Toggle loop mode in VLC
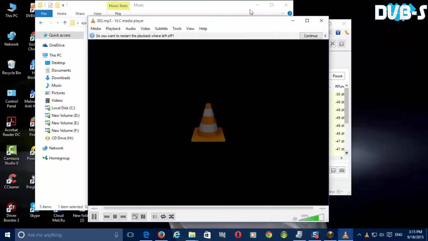Image resolution: width=428 pixels, height=241 pixels. [x=163, y=217]
